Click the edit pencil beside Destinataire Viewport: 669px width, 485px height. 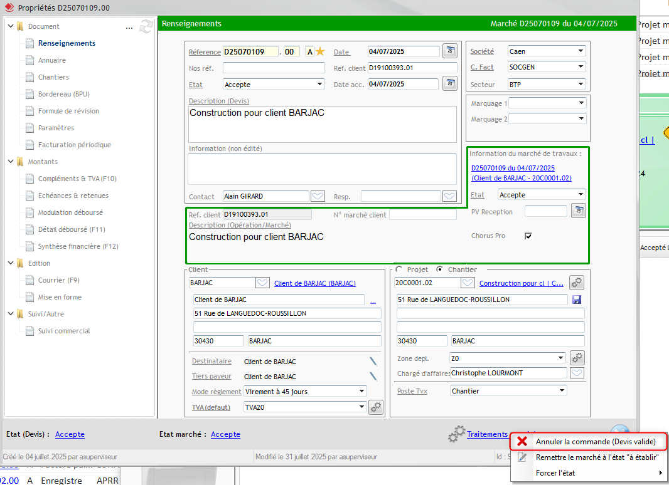373,360
